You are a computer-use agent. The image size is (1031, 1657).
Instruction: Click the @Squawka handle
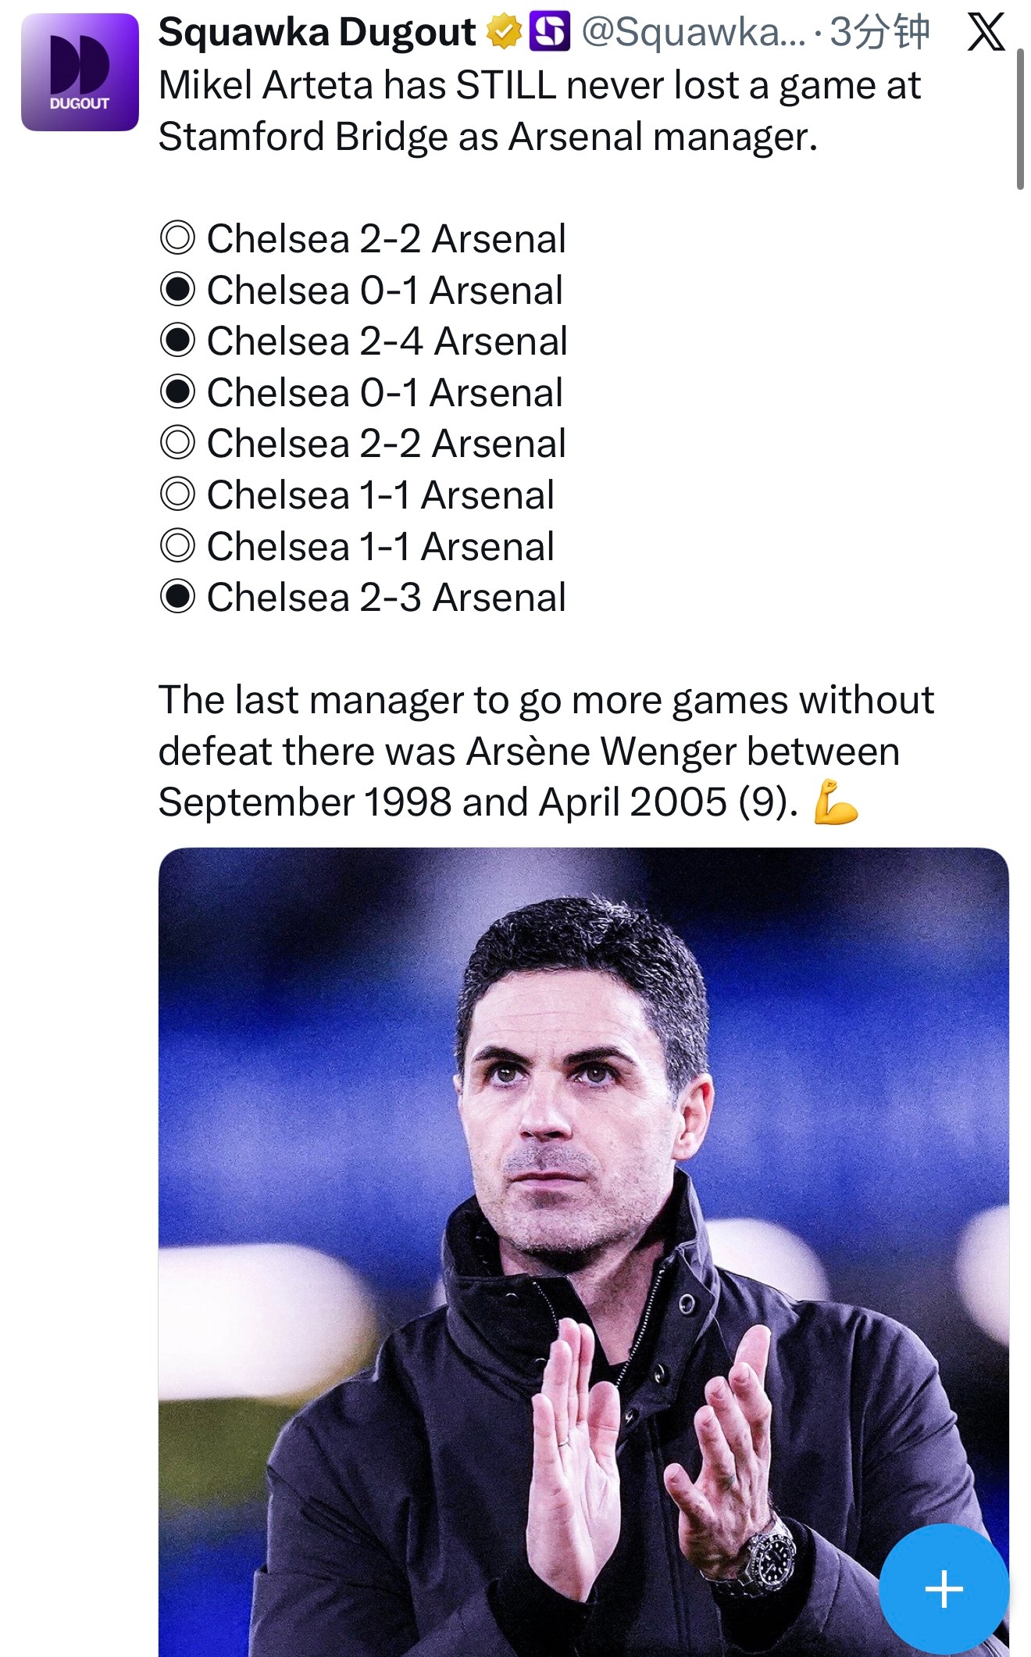(693, 33)
